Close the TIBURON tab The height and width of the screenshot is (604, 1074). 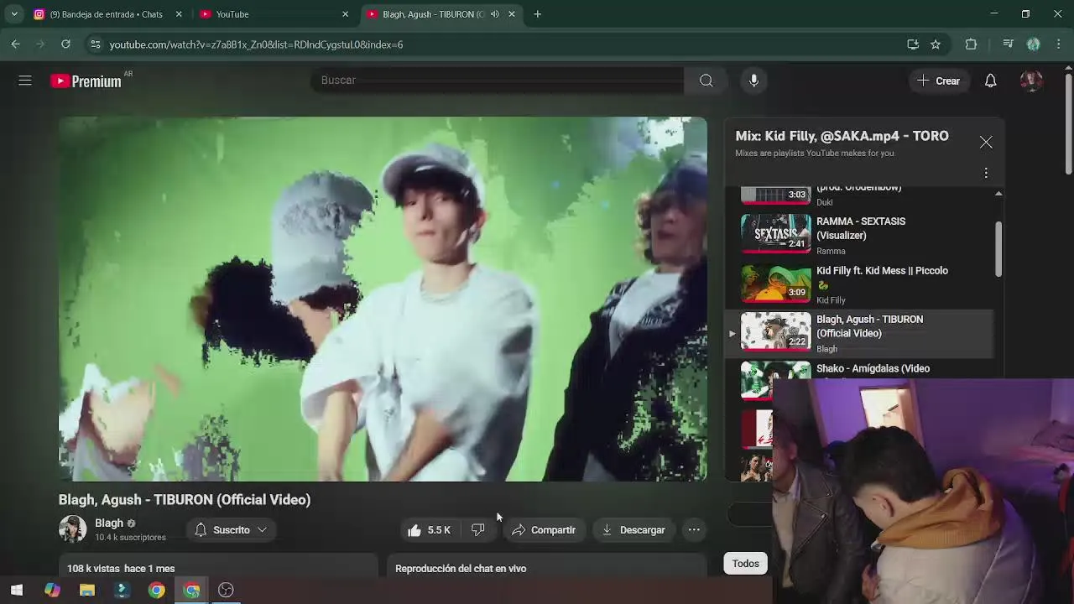coord(512,14)
